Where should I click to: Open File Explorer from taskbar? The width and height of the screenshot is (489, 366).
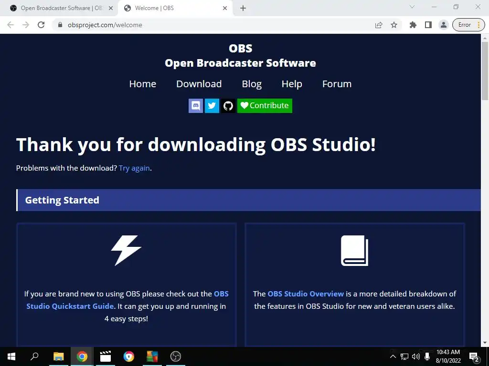coord(58,356)
